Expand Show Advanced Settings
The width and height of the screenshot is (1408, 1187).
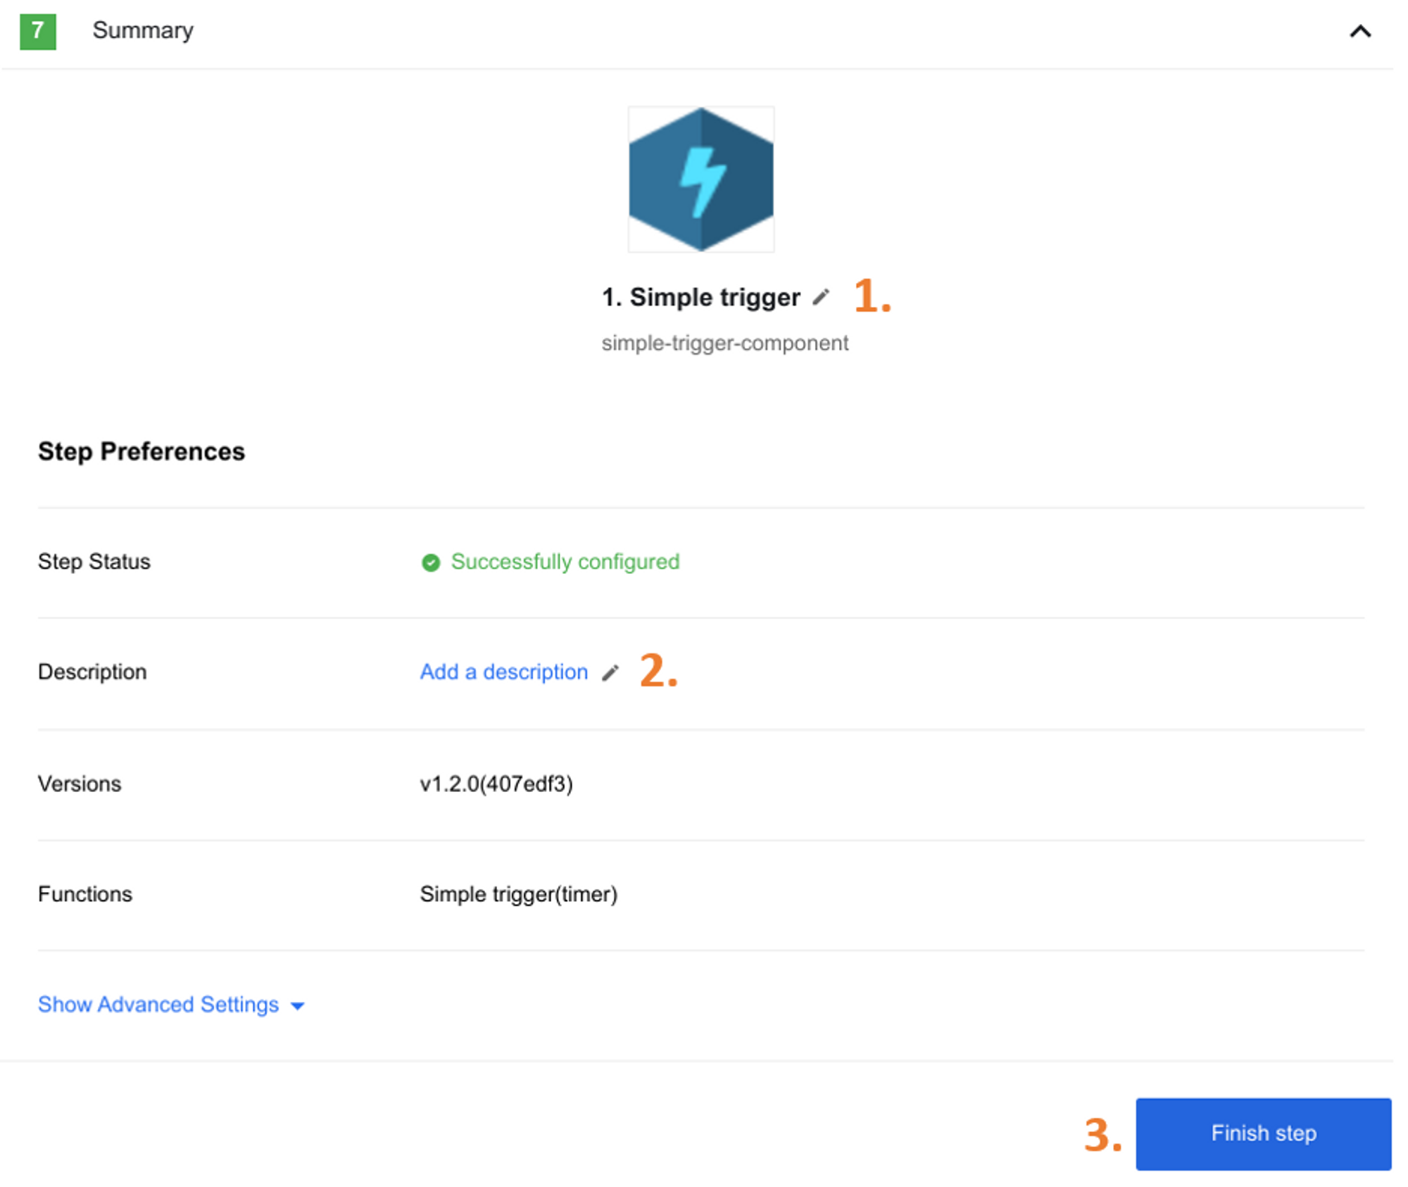point(171,1005)
